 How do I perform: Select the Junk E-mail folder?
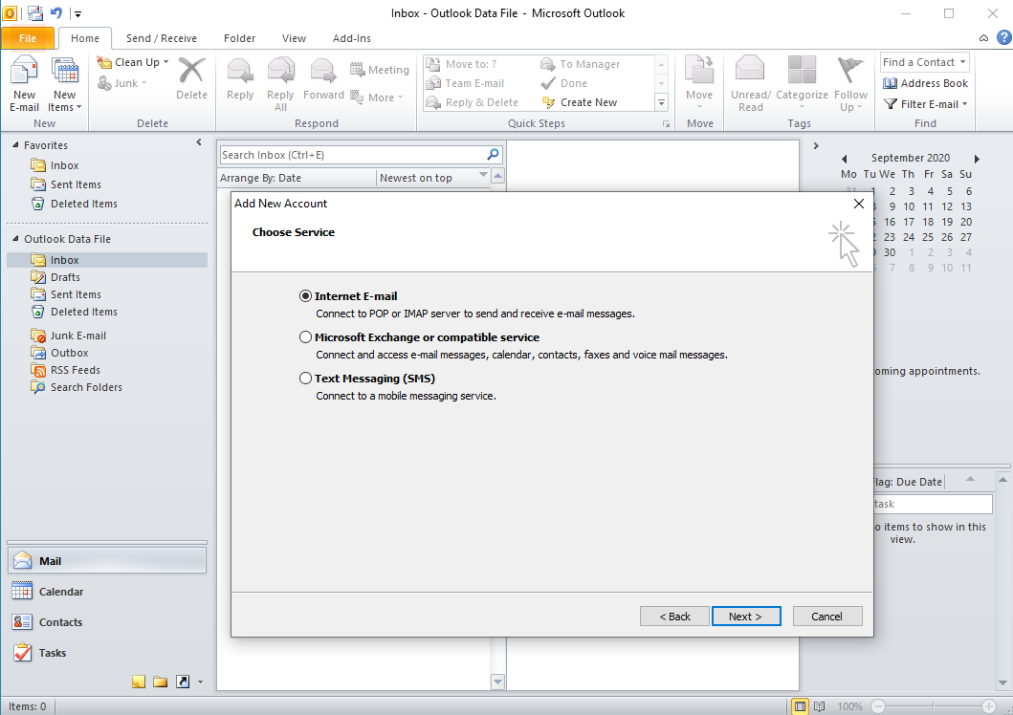78,336
